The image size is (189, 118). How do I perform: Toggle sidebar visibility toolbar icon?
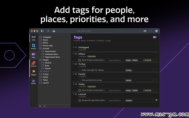[43, 31]
